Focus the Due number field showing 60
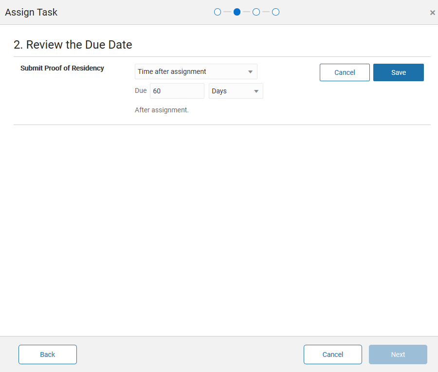Screen dimensions: 438x372 [x=177, y=91]
